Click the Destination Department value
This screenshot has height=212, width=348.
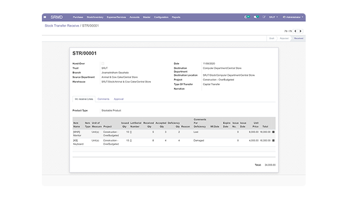tap(222, 68)
